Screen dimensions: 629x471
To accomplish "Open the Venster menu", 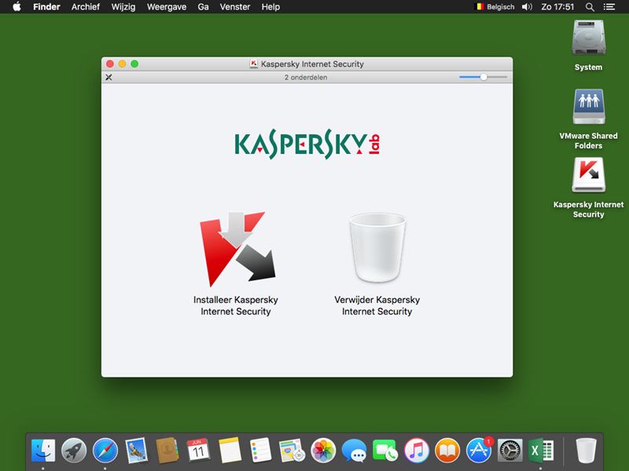I will coord(234,7).
